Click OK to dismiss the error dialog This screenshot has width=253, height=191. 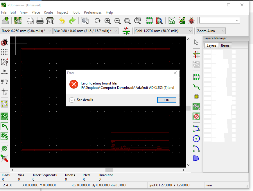(166, 100)
